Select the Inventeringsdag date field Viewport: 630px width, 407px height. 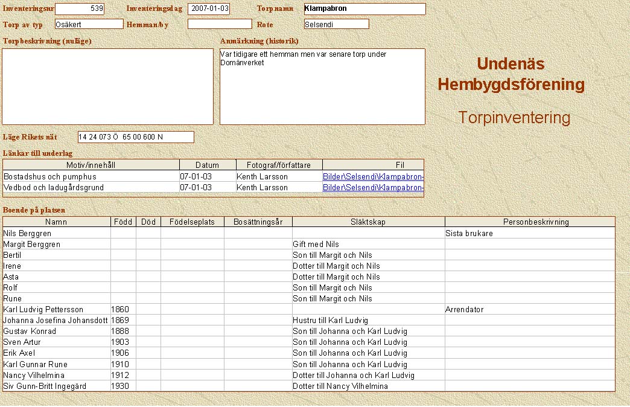pos(209,9)
